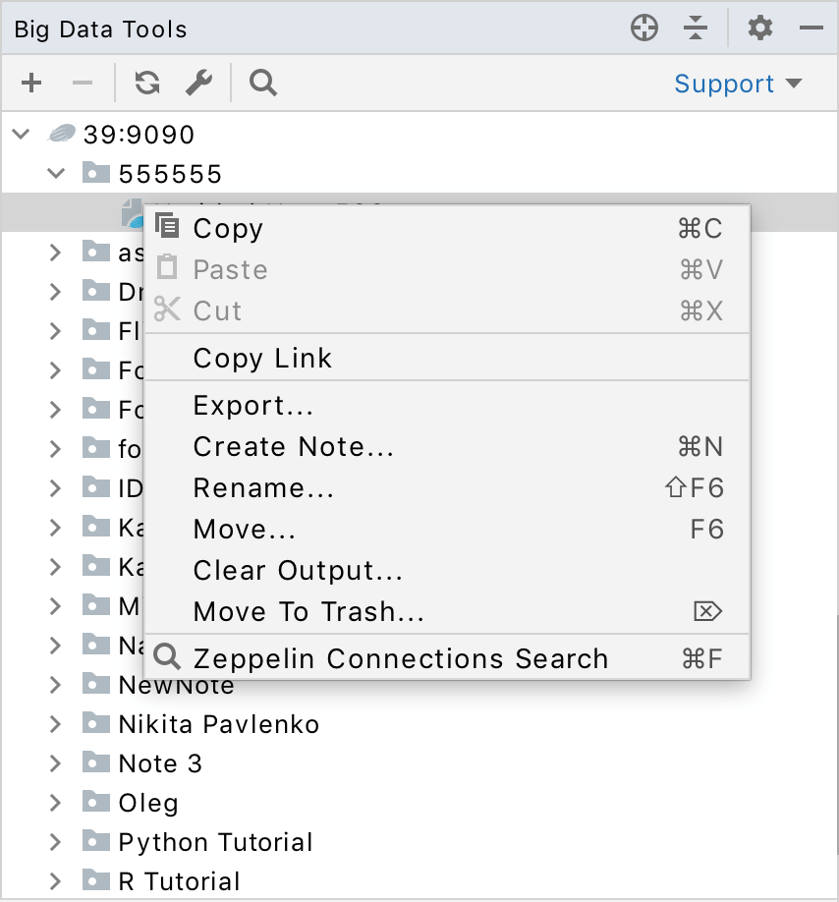
Task: Click the add connection plus icon
Action: click(x=31, y=84)
